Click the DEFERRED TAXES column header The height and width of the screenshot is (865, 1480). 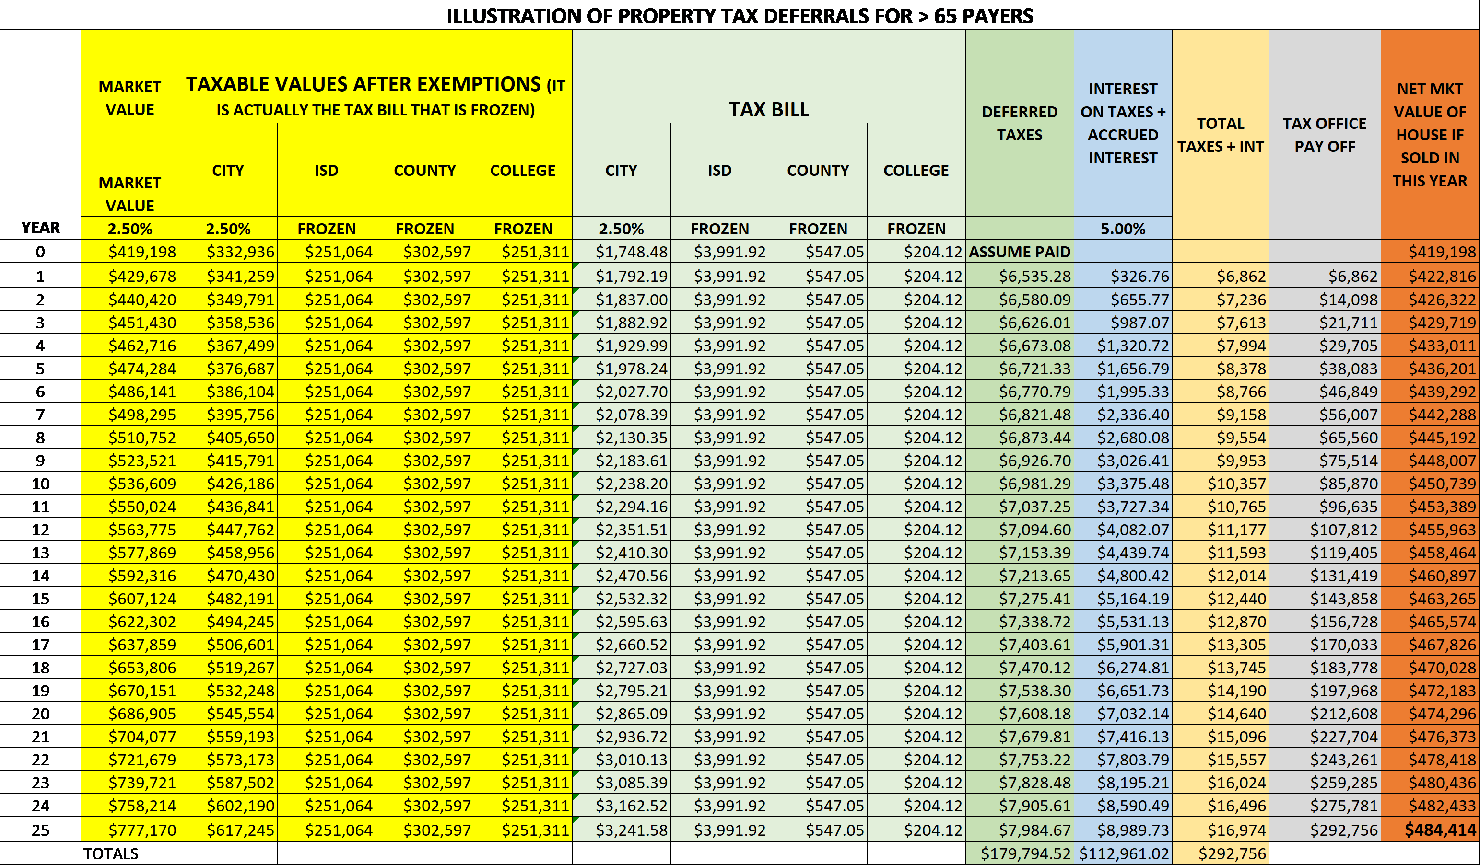[x=1019, y=123]
